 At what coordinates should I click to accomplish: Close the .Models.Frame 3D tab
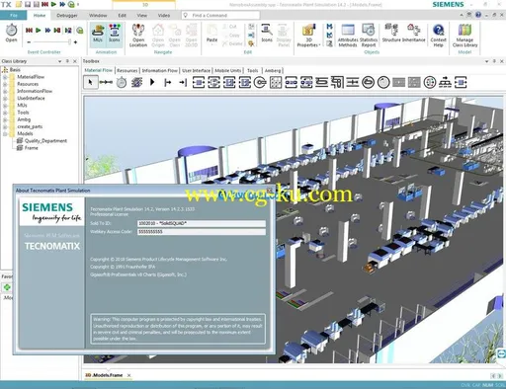pos(129,375)
